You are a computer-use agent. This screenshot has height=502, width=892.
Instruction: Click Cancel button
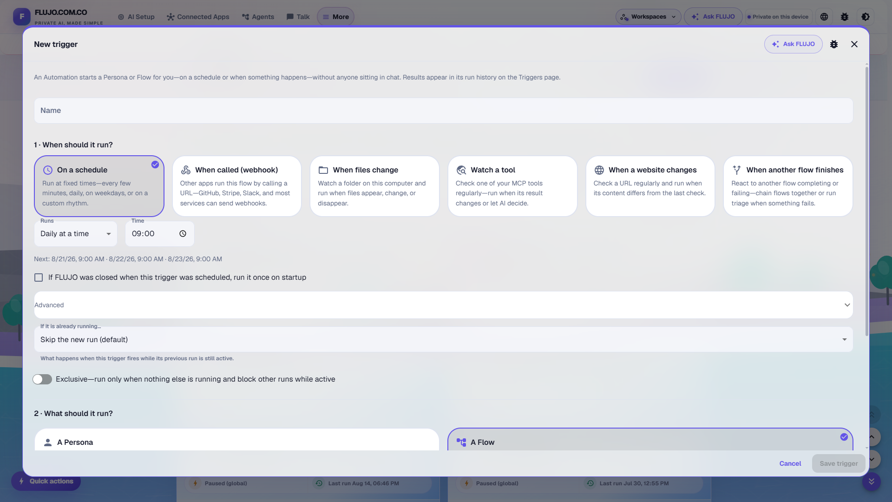click(790, 463)
